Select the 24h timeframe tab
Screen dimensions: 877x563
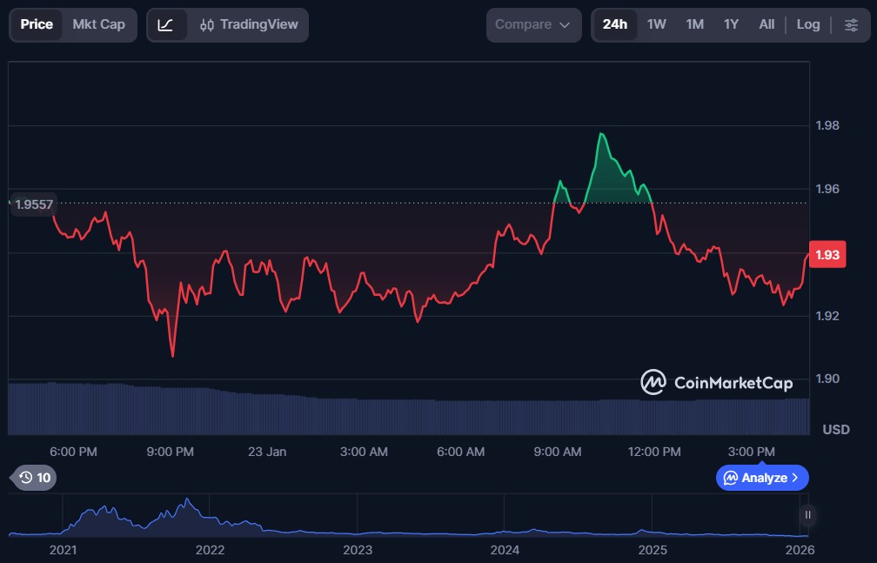pyautogui.click(x=614, y=24)
